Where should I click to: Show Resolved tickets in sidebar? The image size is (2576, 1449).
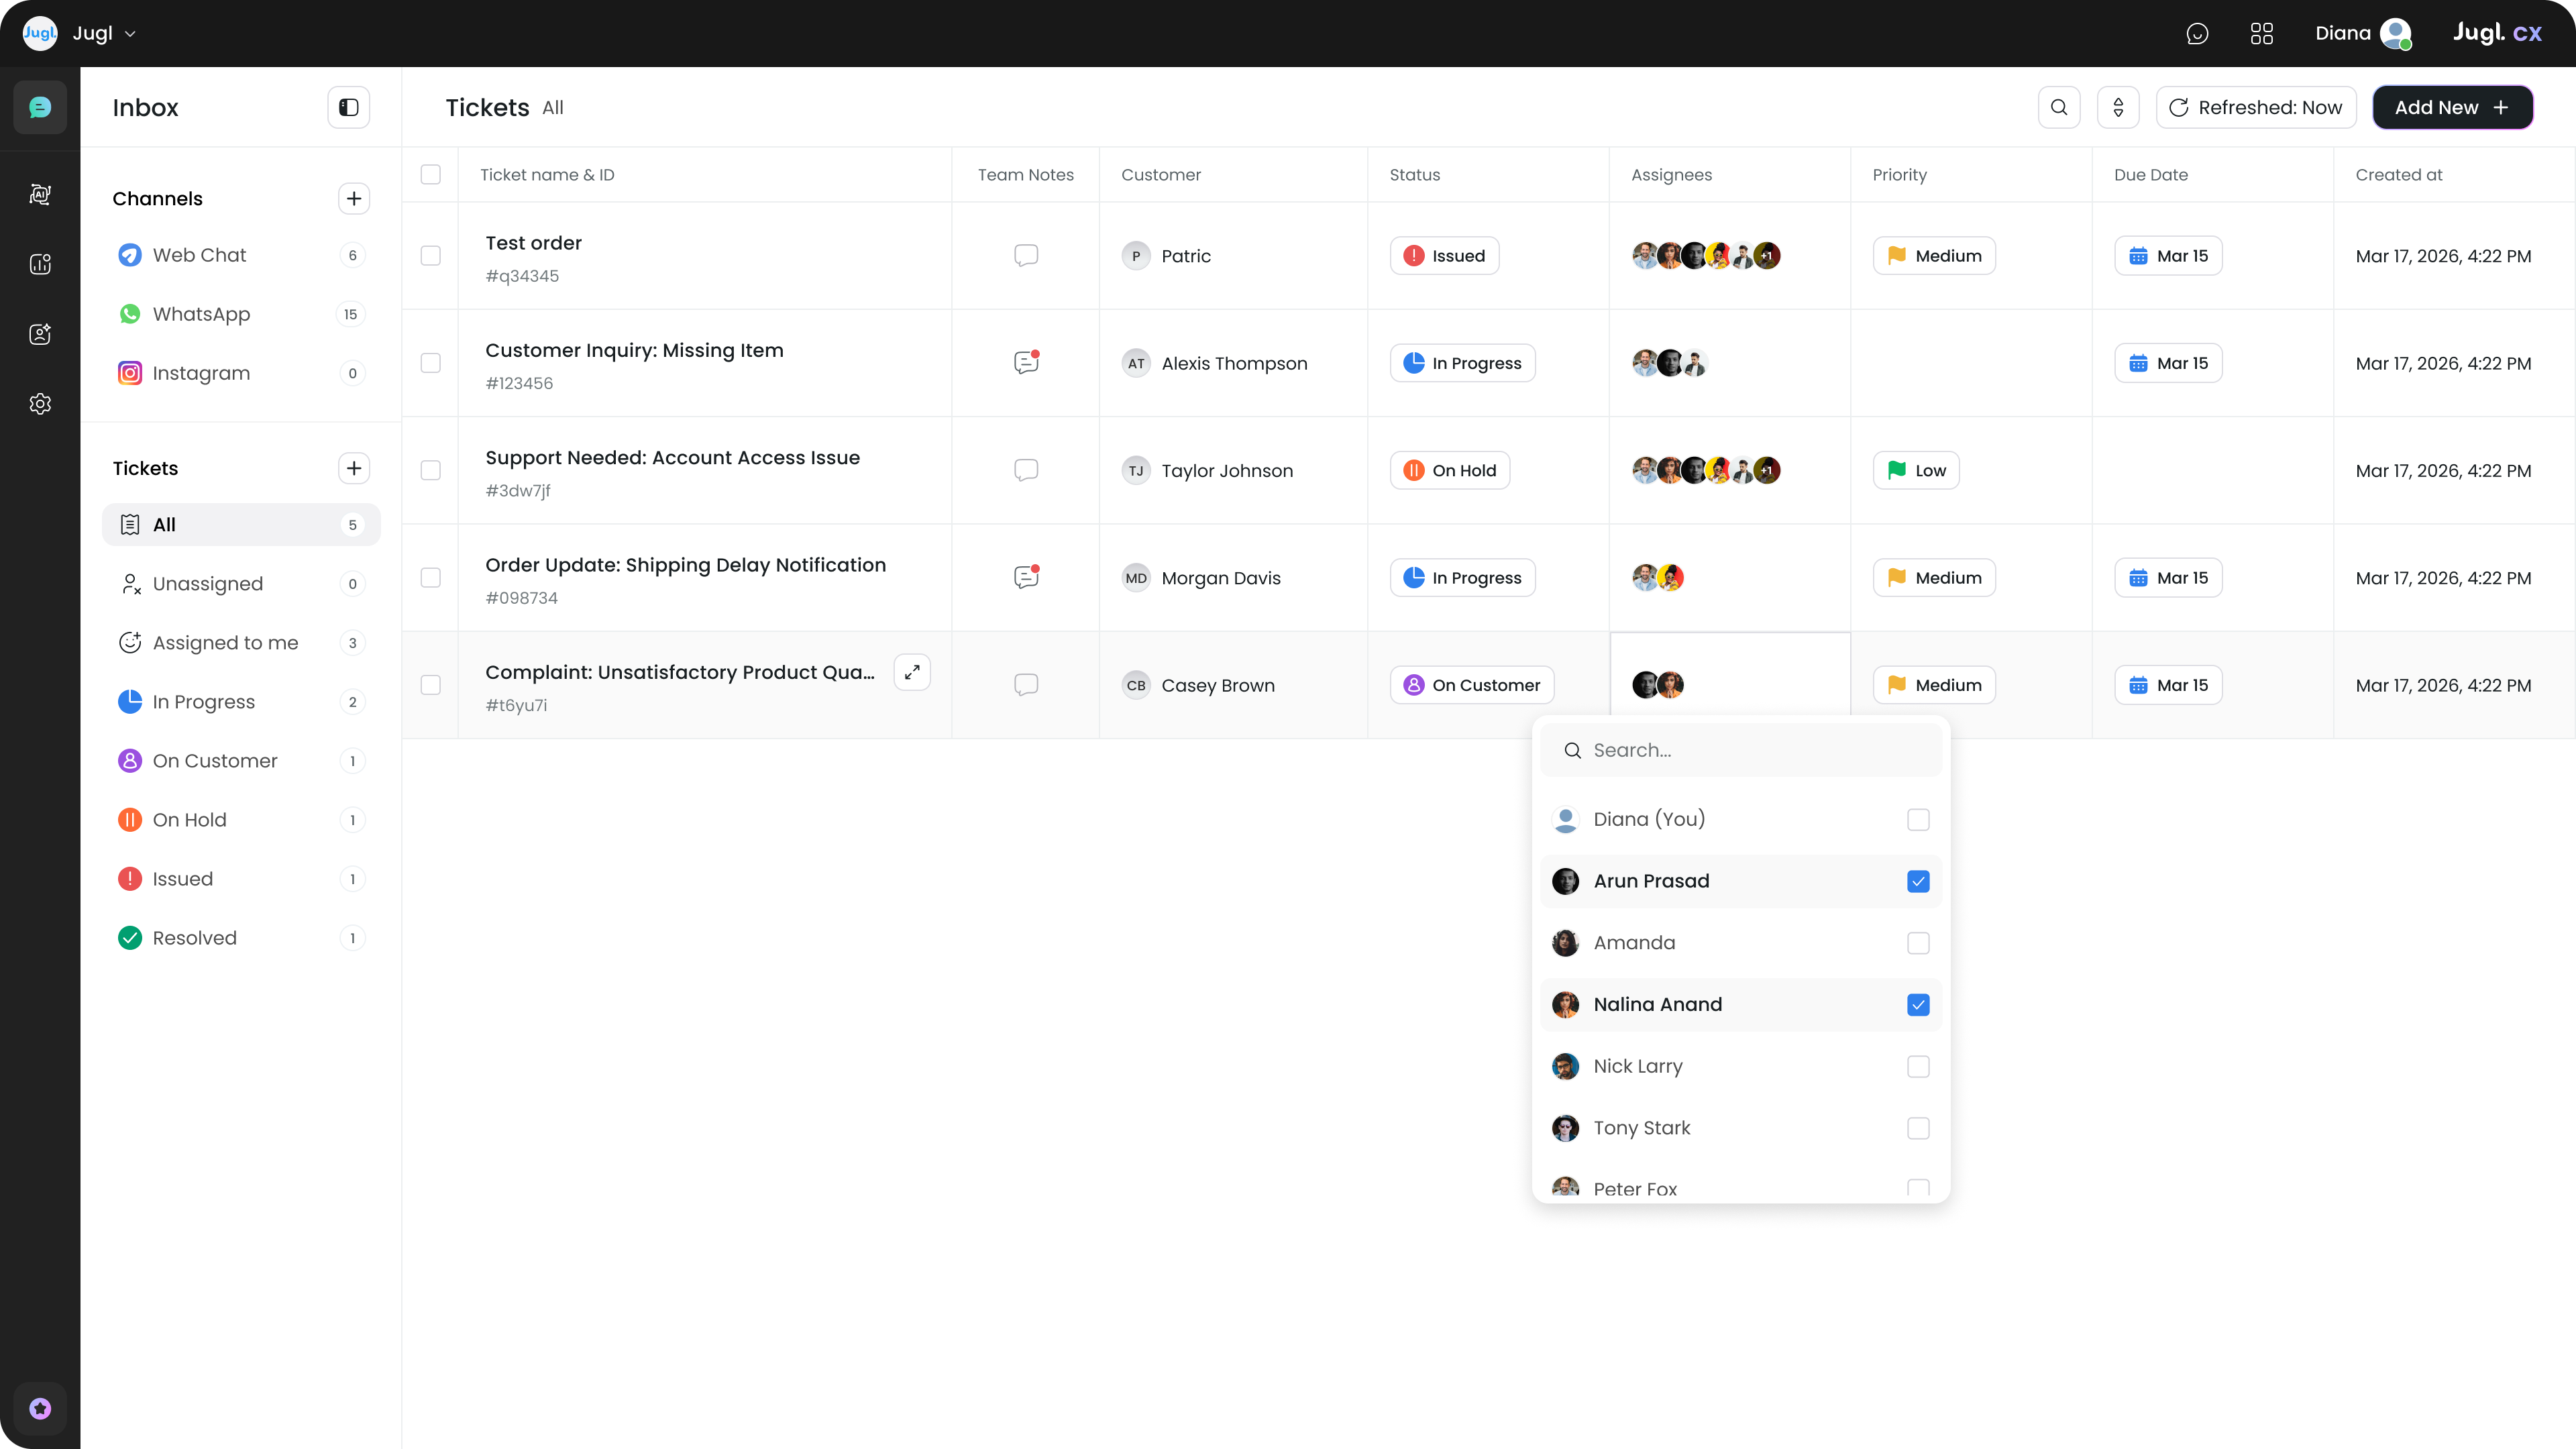(241, 937)
